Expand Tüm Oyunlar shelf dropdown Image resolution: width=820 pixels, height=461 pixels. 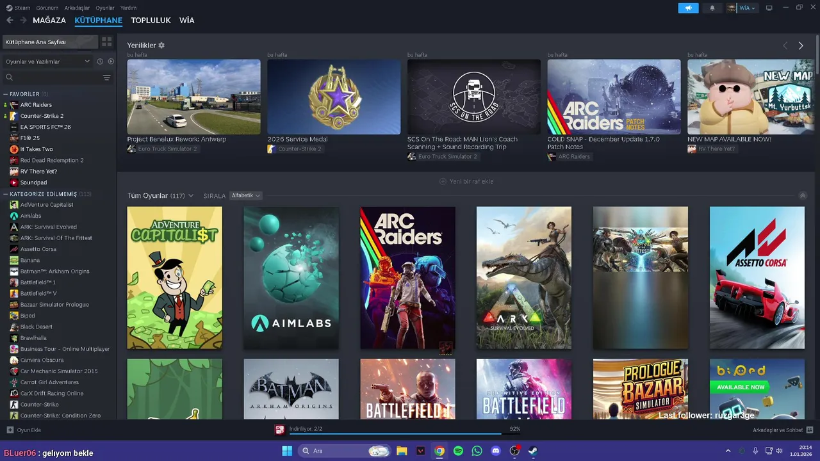click(x=191, y=196)
